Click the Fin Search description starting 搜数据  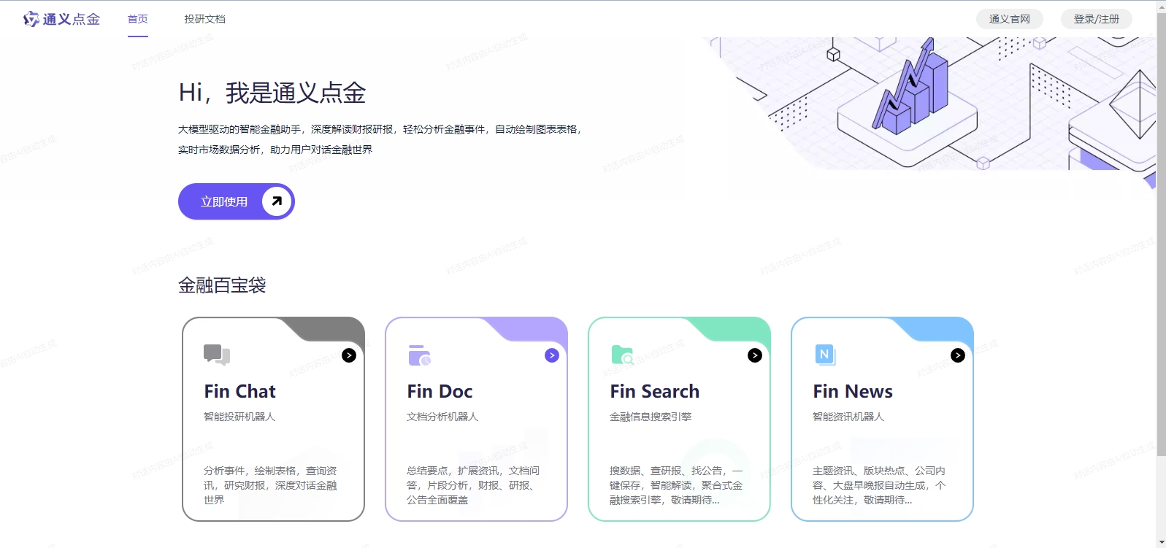[676, 485]
